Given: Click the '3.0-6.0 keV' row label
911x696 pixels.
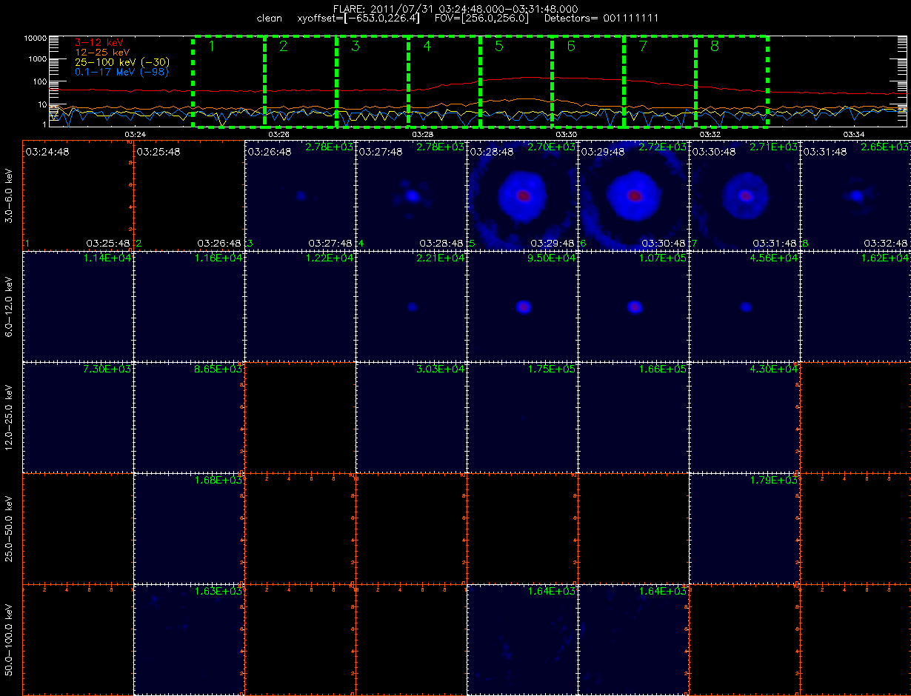Looking at the screenshot, I should tap(9, 195).
